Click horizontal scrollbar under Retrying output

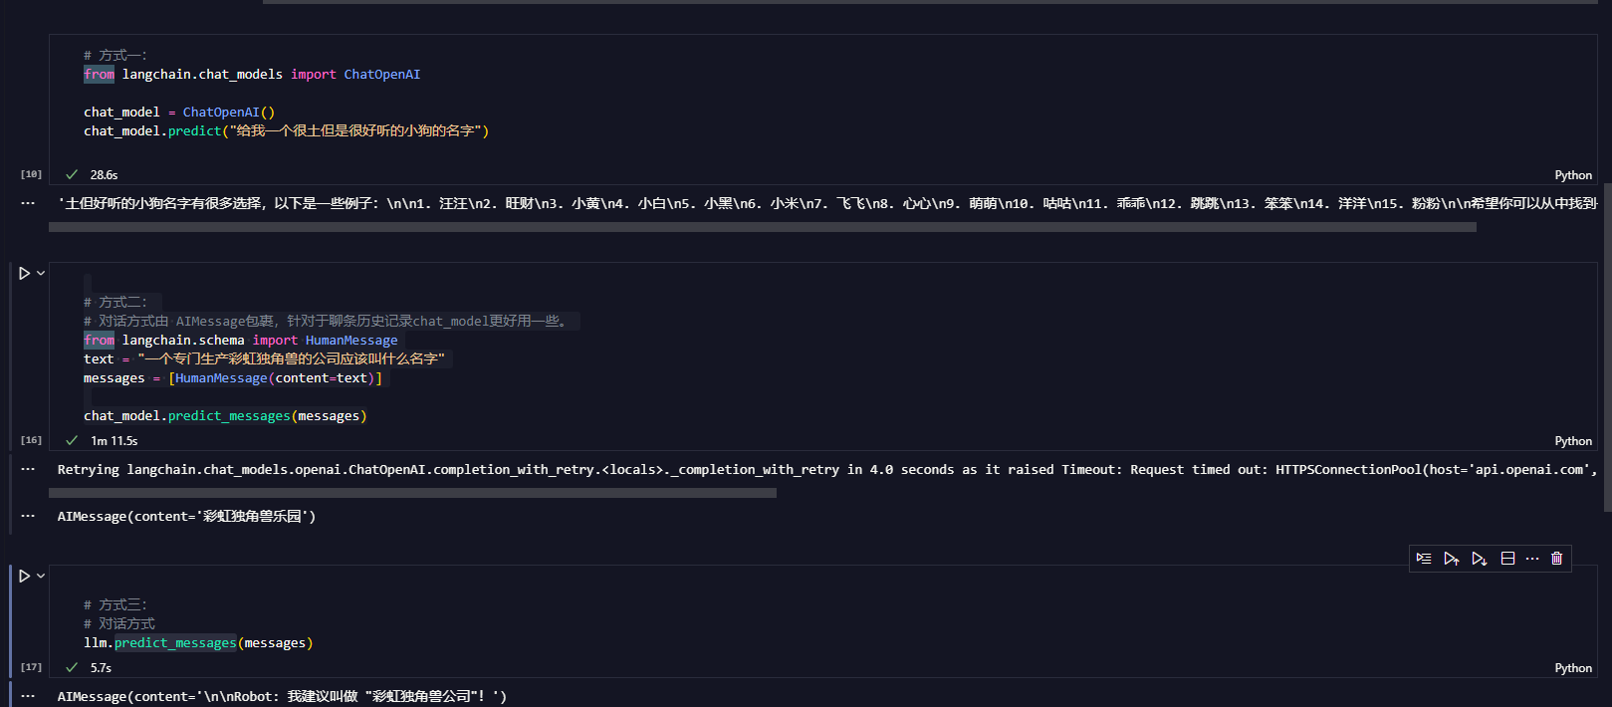[412, 493]
